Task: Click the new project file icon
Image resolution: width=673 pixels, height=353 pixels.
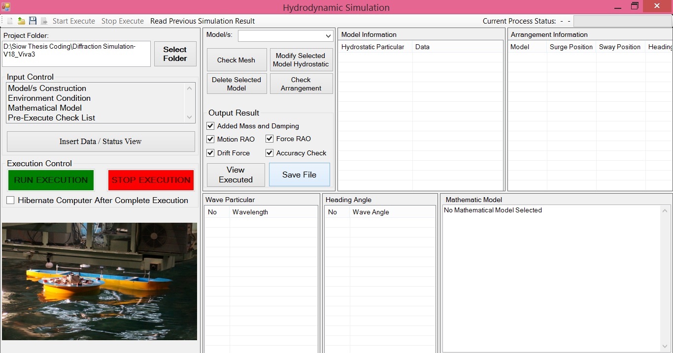Action: point(10,21)
